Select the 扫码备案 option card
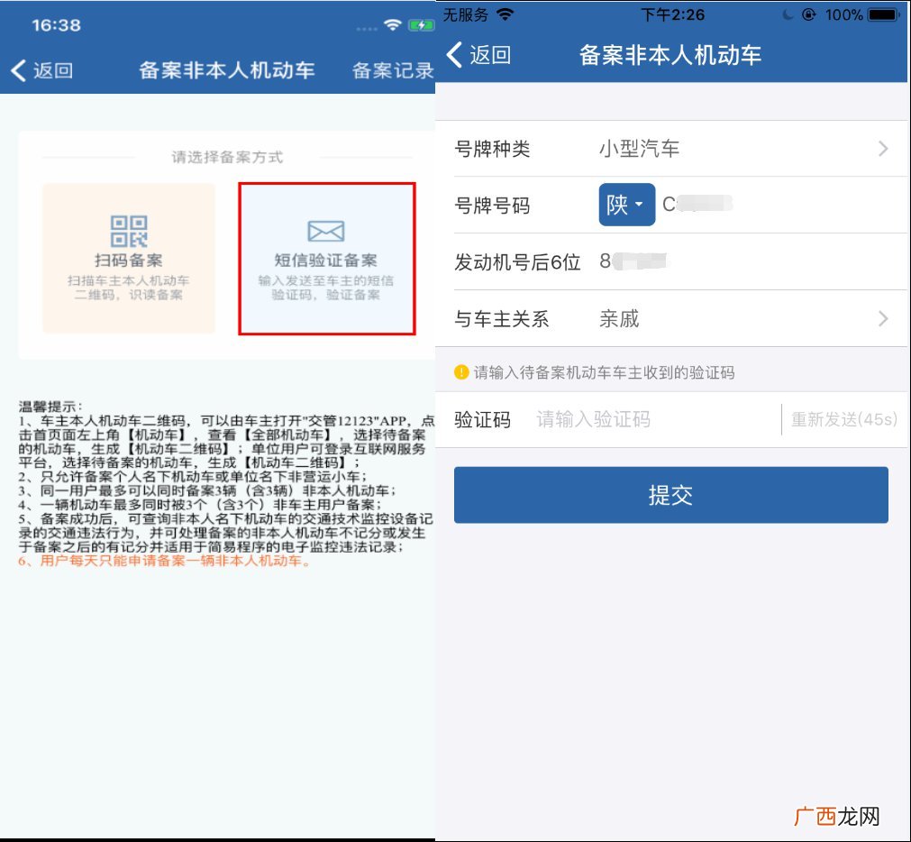Image resolution: width=911 pixels, height=842 pixels. tap(129, 258)
